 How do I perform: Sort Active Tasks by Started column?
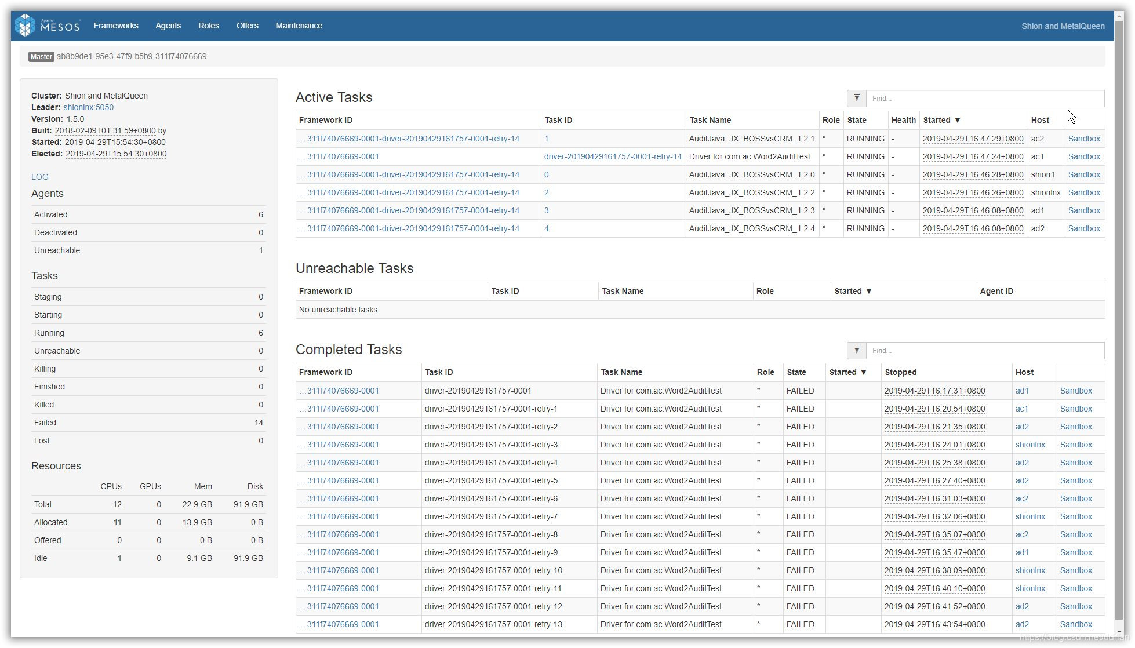[942, 120]
